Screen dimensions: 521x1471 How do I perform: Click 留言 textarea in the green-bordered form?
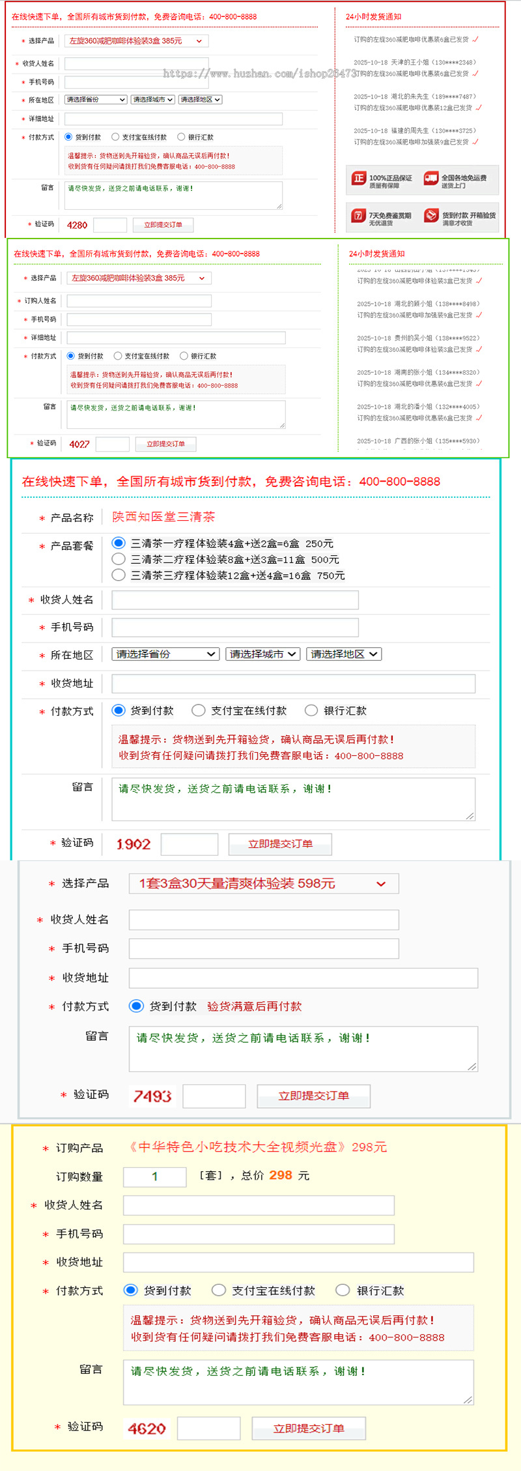[x=176, y=415]
